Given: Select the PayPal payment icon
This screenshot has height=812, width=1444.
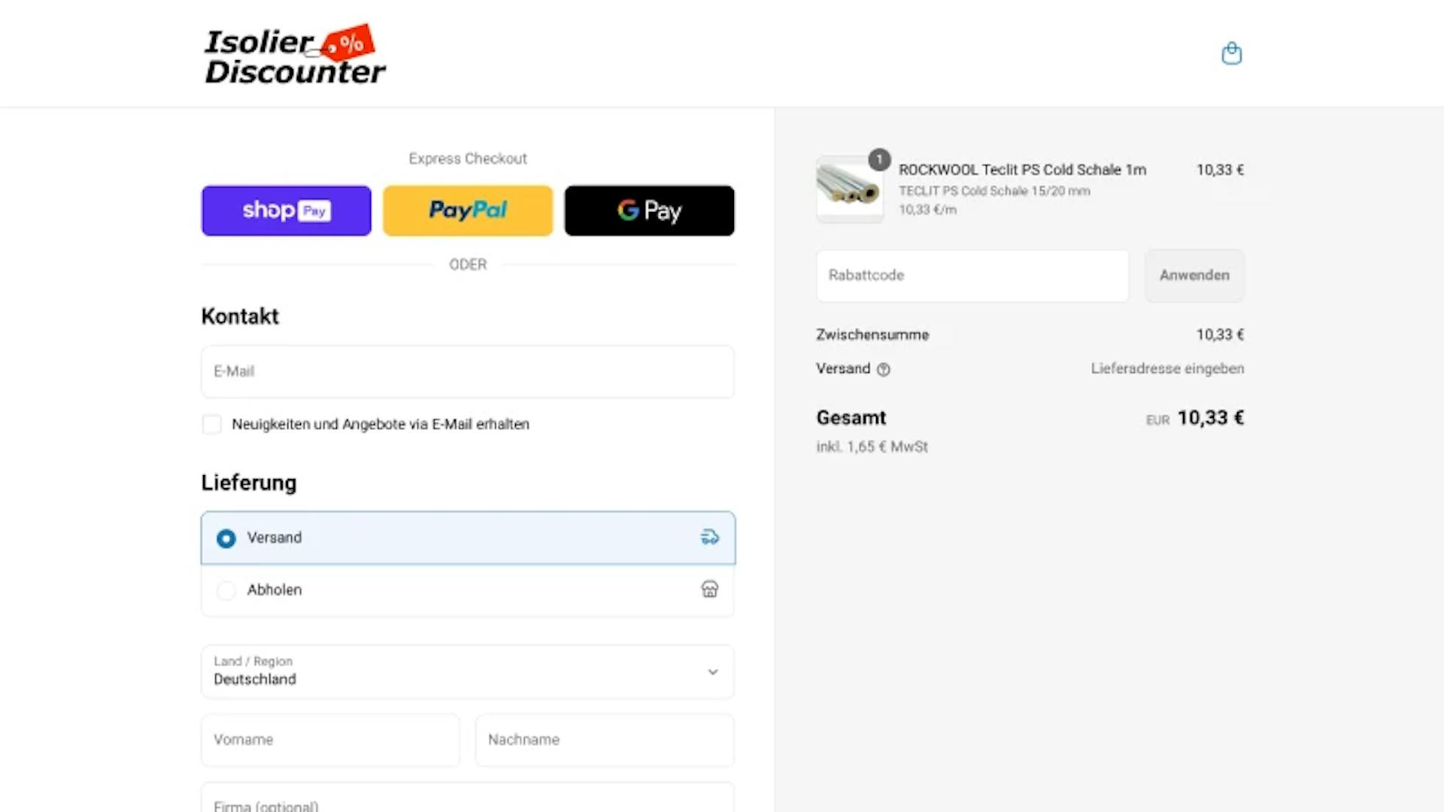Looking at the screenshot, I should 467,211.
